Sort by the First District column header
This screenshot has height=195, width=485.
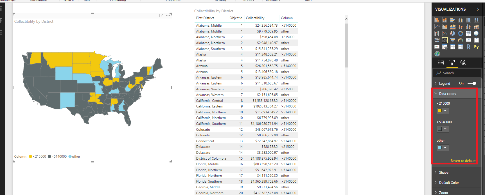pos(205,18)
